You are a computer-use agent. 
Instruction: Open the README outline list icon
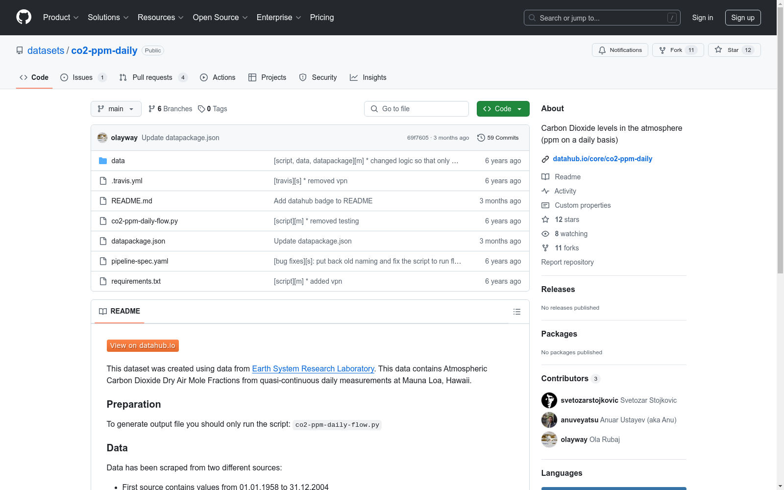[516, 312]
